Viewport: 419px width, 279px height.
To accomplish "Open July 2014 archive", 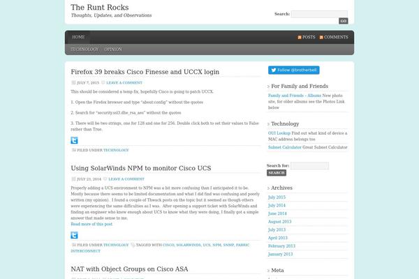I will (x=277, y=205).
